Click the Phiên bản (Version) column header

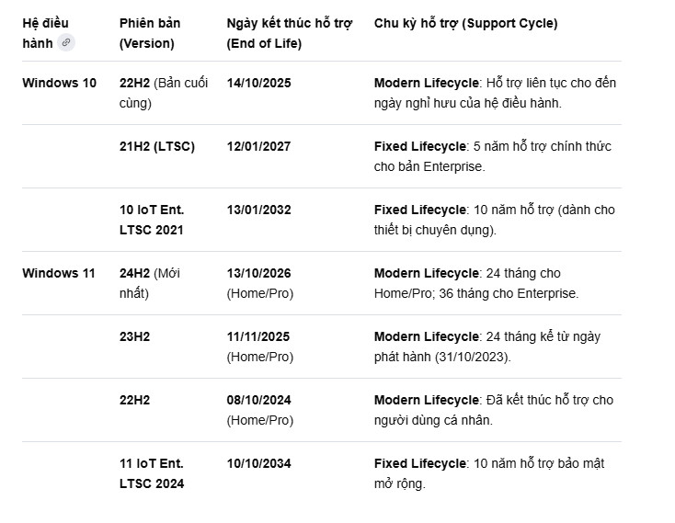(150, 33)
